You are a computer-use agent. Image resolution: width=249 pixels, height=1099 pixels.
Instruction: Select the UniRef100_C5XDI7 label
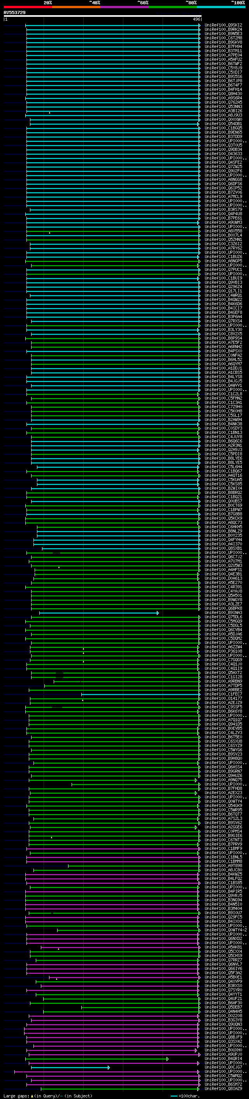[x=223, y=72]
